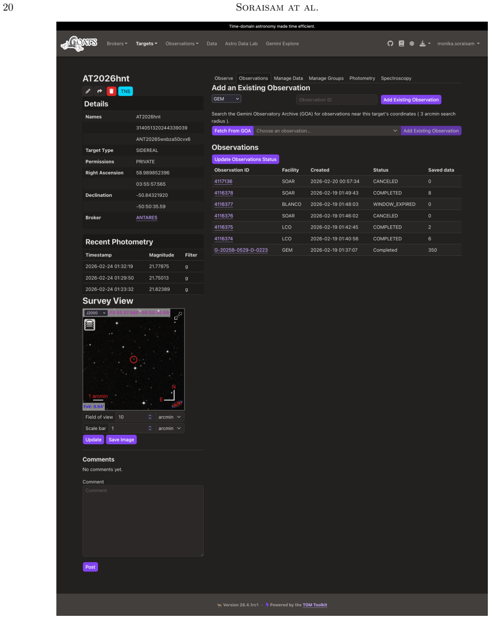Open the Manage Groups tab
Screen dimensions: 491x619
[x=326, y=78]
